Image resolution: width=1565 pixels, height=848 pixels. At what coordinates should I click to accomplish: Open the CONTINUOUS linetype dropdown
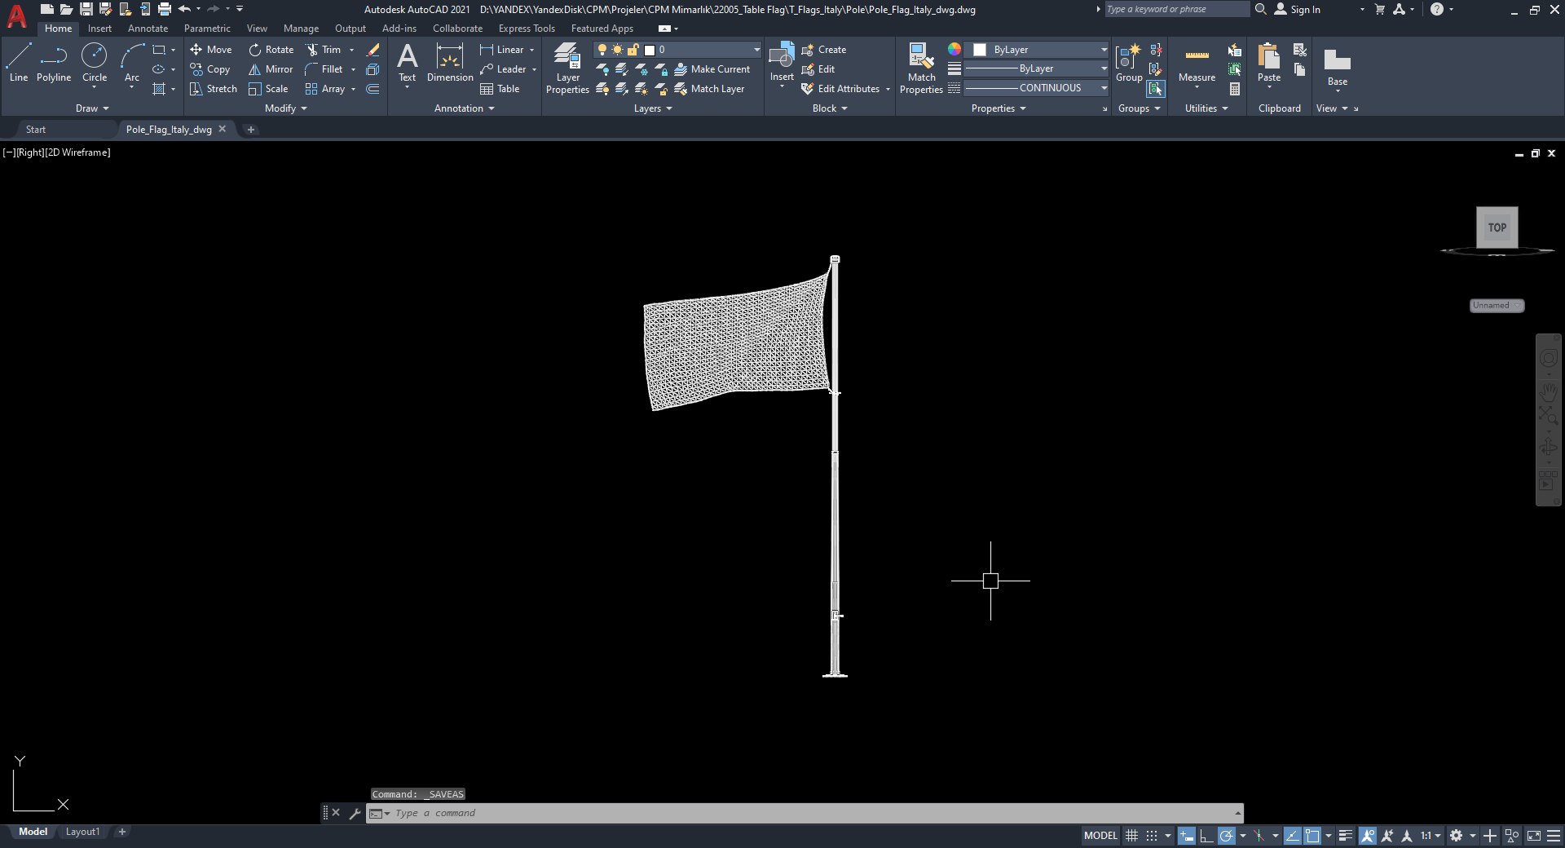(1037, 88)
